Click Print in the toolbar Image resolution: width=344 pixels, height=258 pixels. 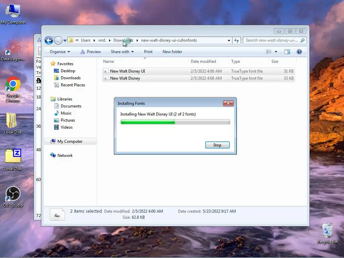coord(148,52)
